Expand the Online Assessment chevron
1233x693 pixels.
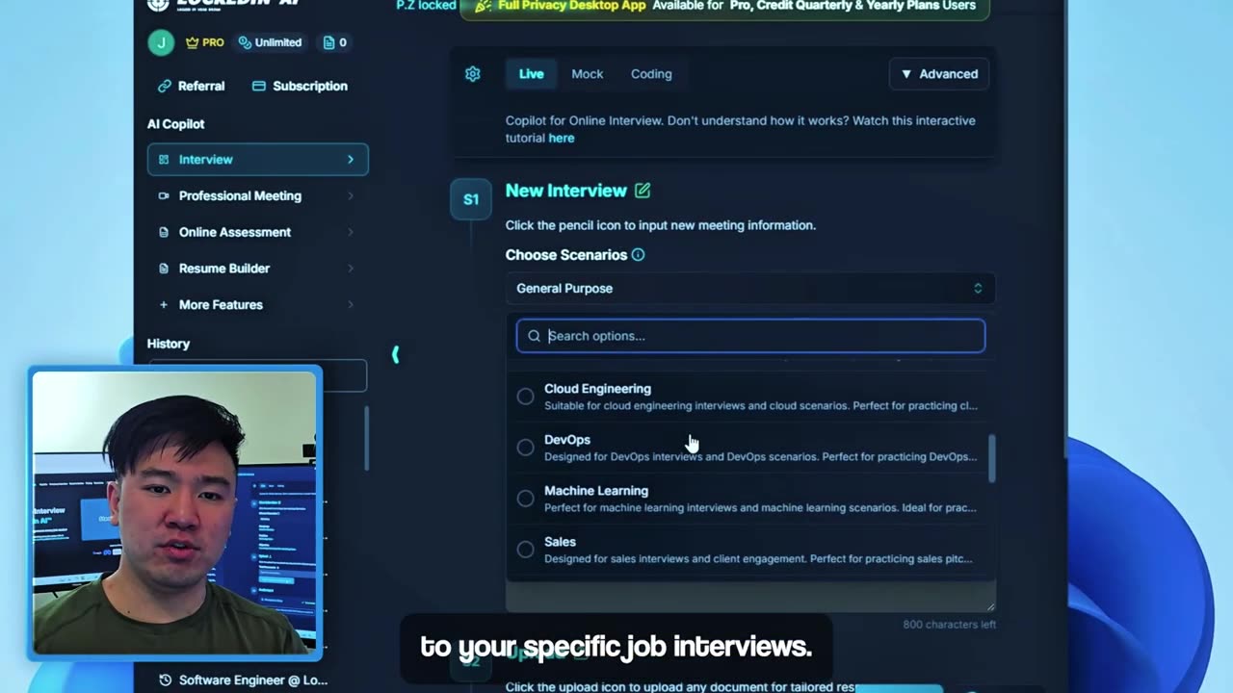(351, 232)
